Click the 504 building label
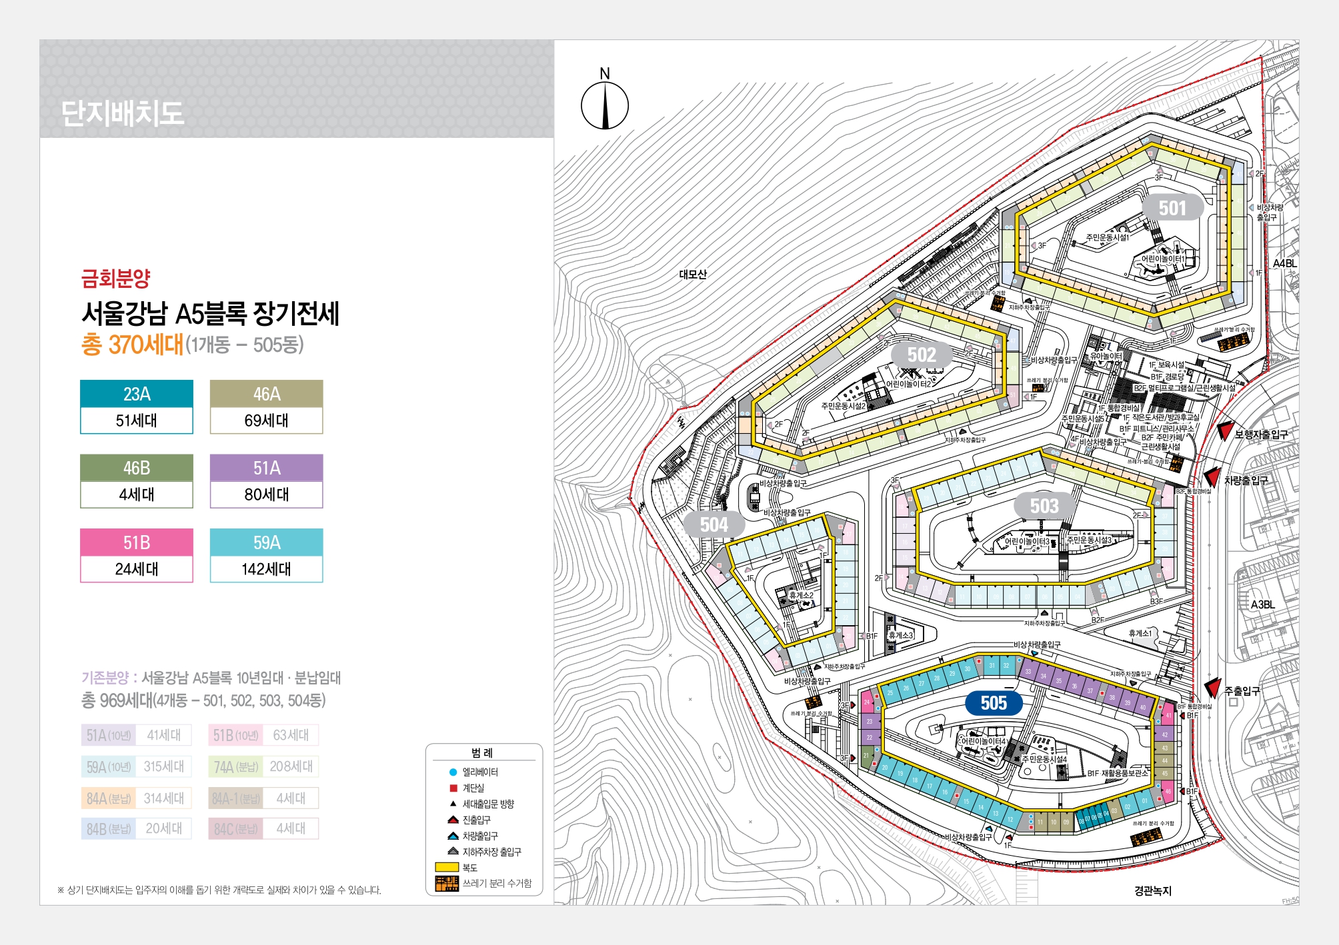1339x945 pixels. coord(714,525)
